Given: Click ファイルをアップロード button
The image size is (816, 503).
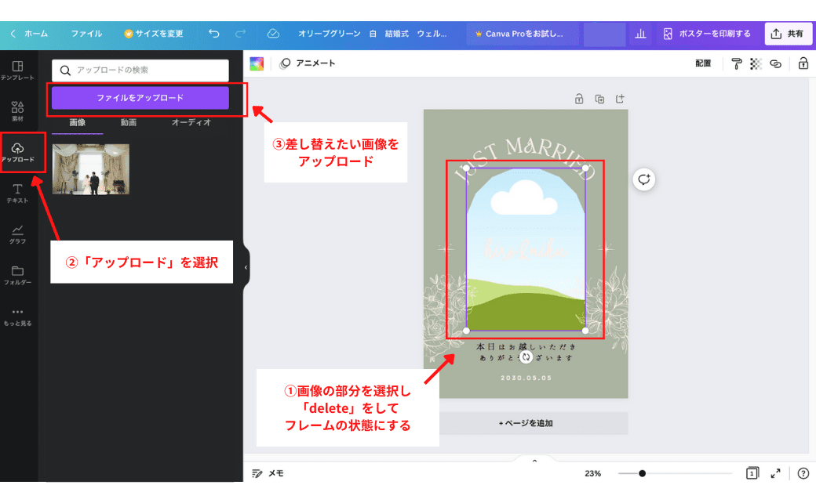Looking at the screenshot, I should (140, 98).
